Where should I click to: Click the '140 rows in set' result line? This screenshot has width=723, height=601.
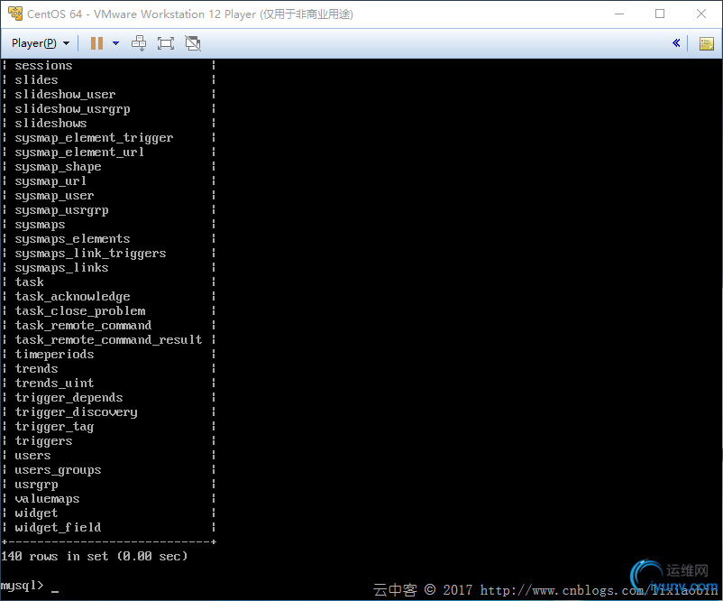(94, 556)
